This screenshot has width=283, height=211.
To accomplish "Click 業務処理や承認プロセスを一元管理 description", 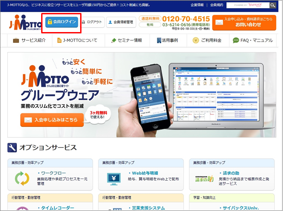I will click(62, 181).
